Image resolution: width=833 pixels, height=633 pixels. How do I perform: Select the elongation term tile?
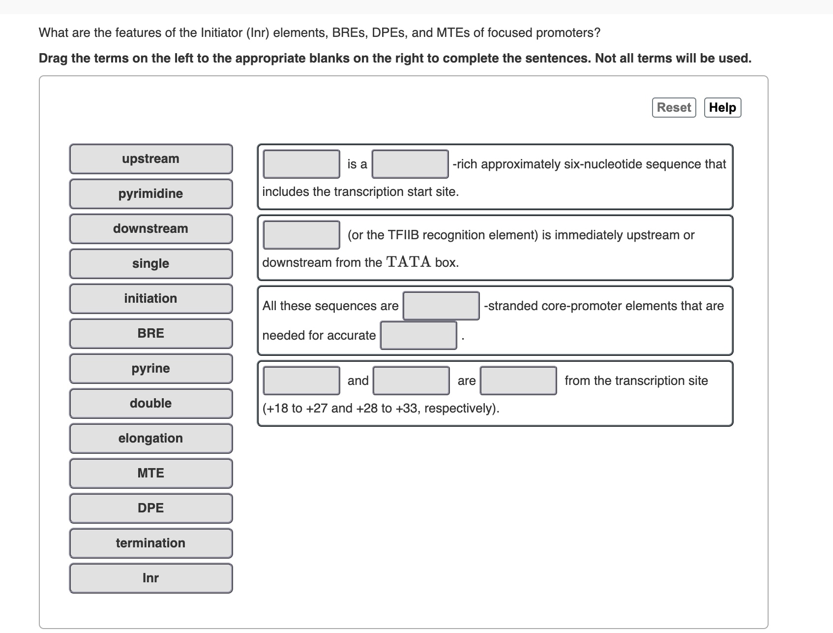click(x=150, y=438)
